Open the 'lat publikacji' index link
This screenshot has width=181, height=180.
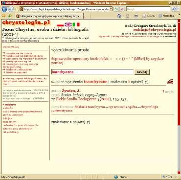coord(11,132)
